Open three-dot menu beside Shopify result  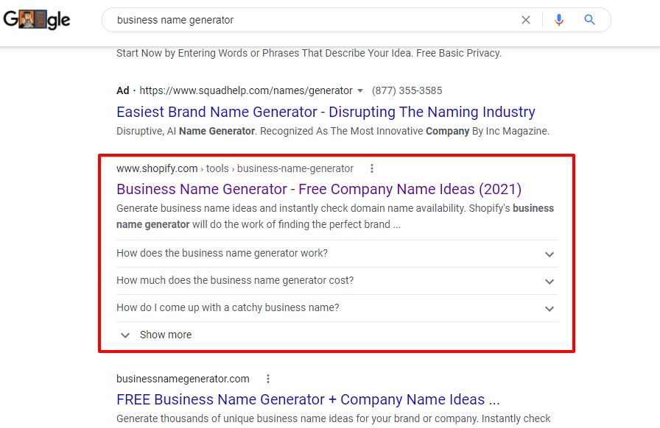[372, 168]
